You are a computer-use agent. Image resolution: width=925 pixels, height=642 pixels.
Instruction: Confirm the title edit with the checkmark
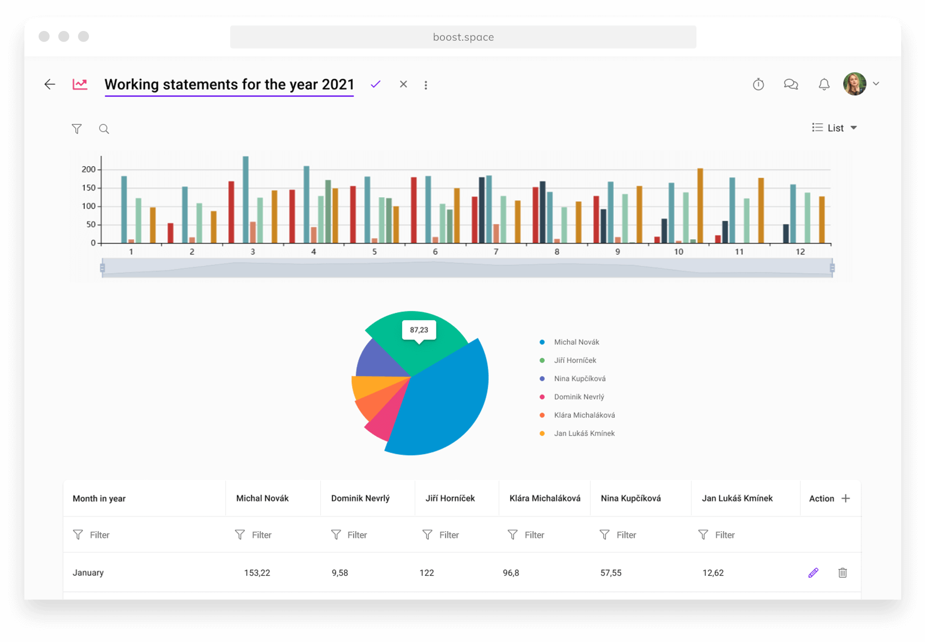tap(375, 84)
